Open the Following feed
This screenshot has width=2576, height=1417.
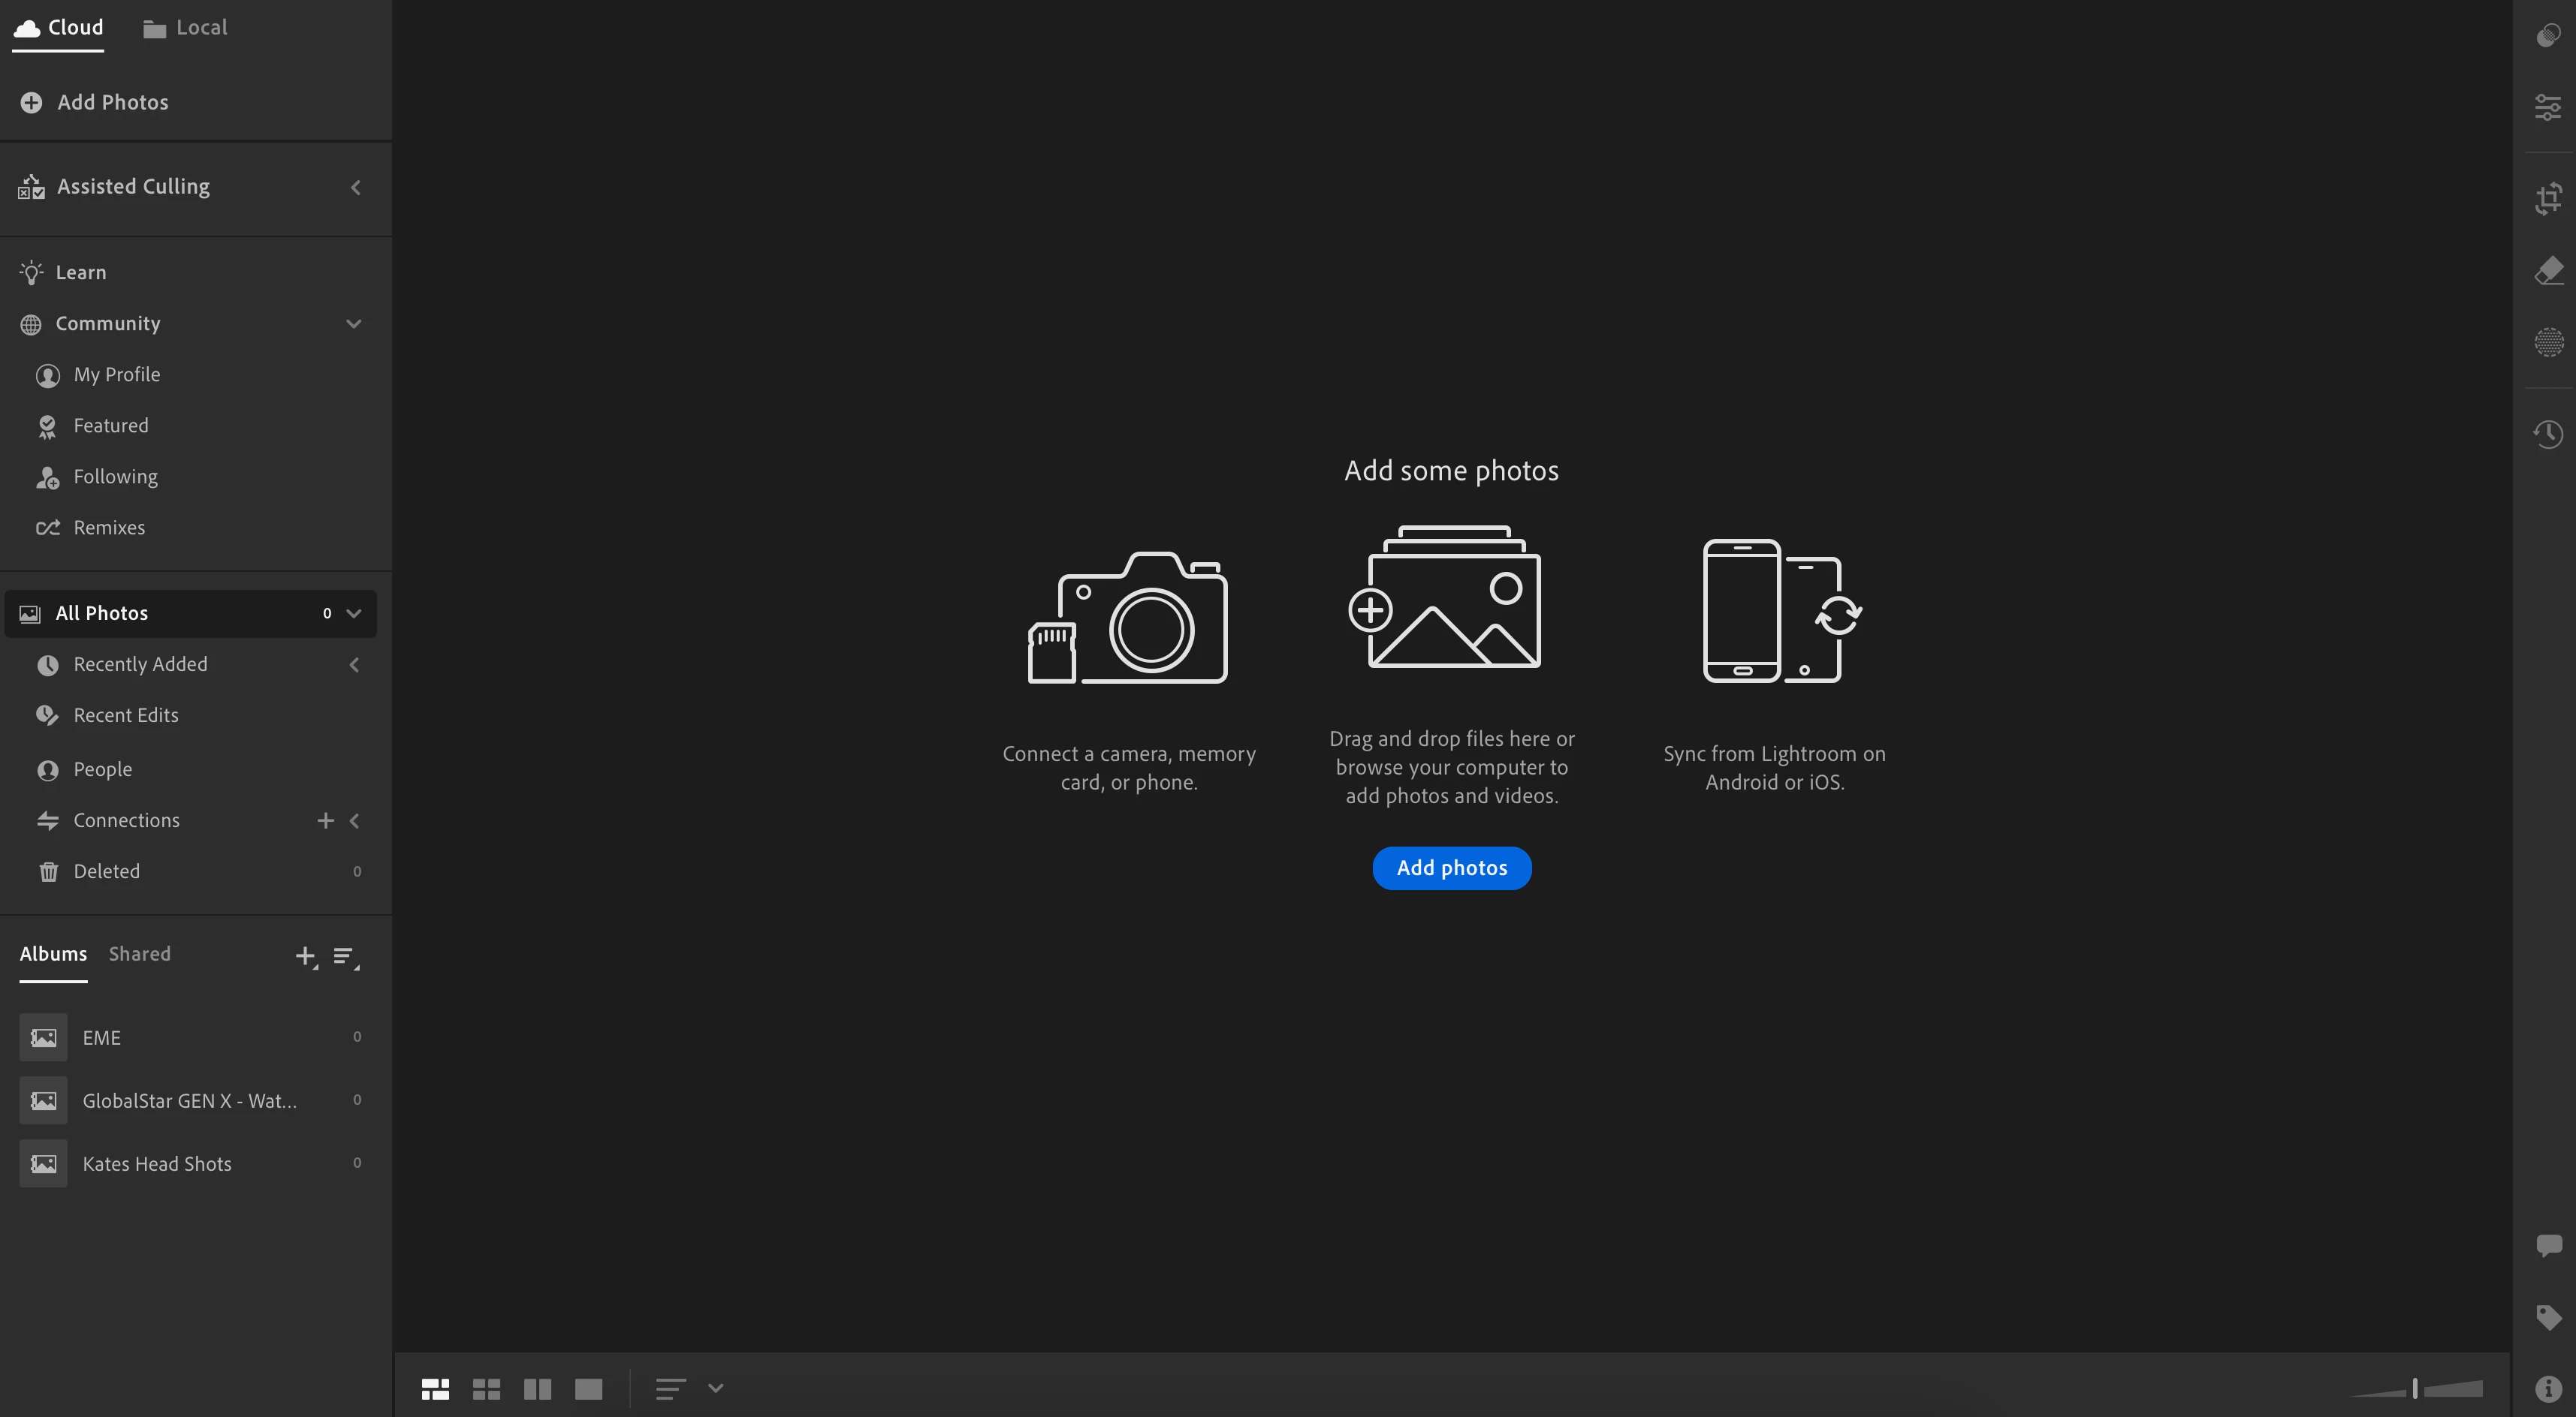[115, 477]
